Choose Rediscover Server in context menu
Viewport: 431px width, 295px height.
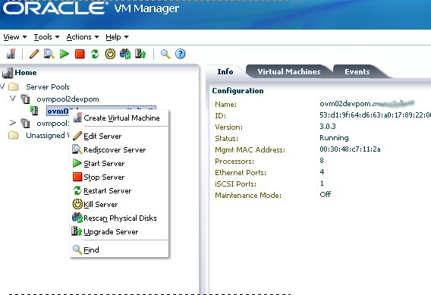[119, 150]
